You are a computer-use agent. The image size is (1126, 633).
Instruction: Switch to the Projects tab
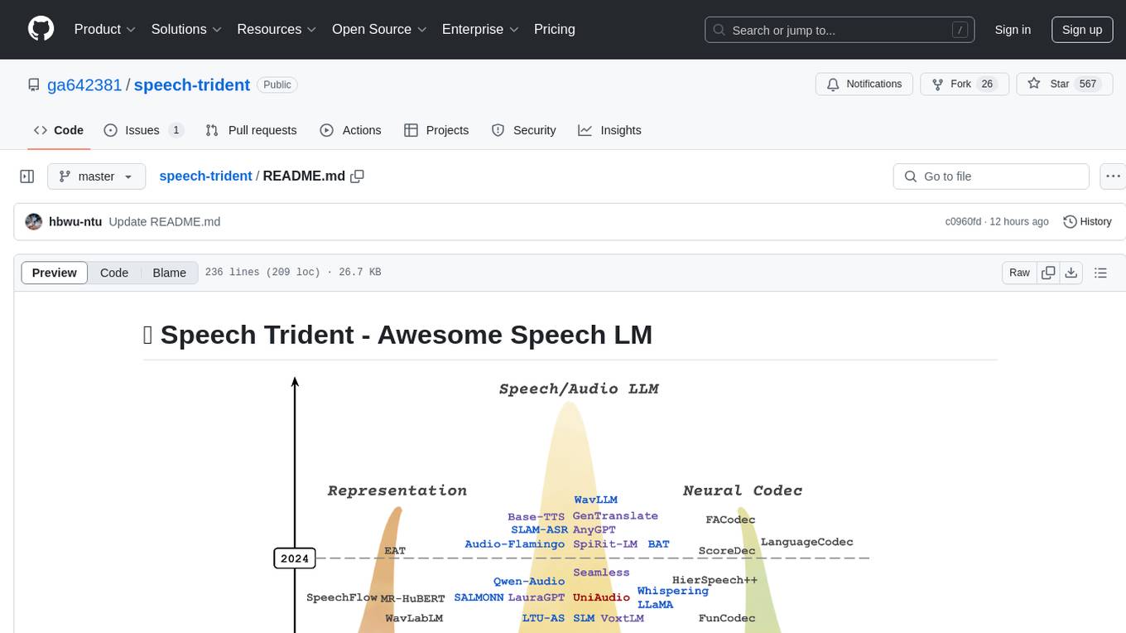(436, 130)
